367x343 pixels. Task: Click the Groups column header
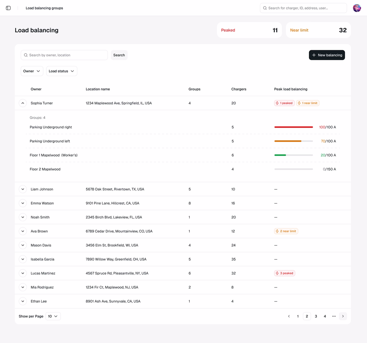[x=194, y=89]
